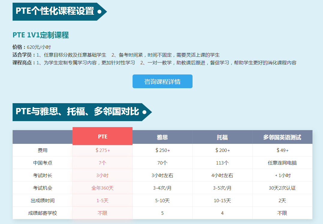Image resolution: width=323 pixels, height=224 pixels.
Task: Click the 3-5次/月 cell
Action: (223, 188)
